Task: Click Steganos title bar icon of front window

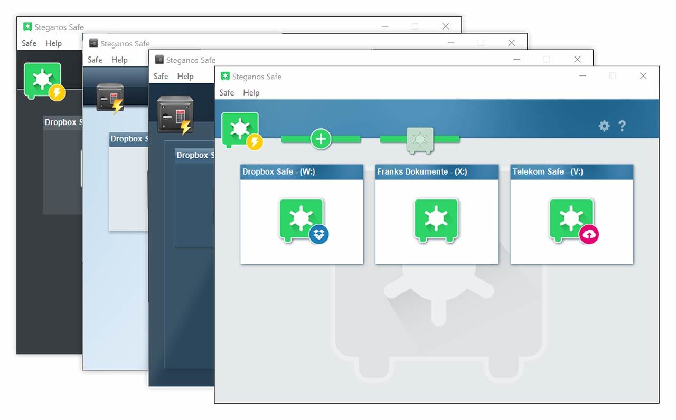Action: pos(226,76)
